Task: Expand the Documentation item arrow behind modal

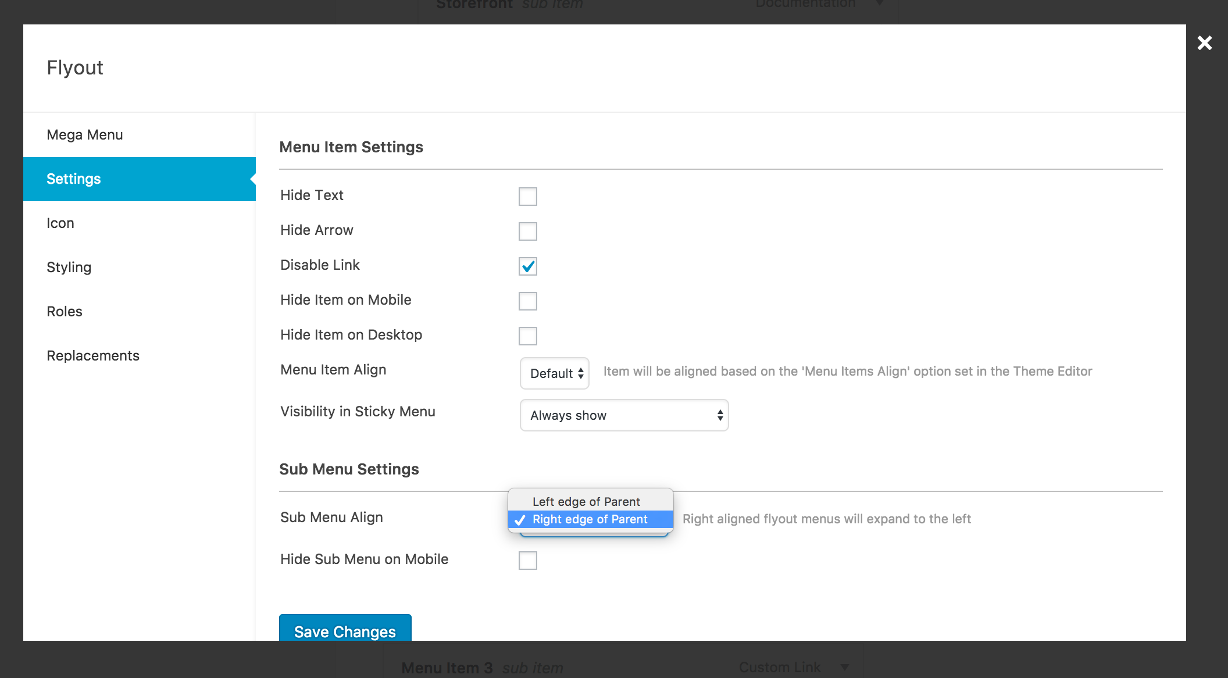Action: click(x=879, y=3)
